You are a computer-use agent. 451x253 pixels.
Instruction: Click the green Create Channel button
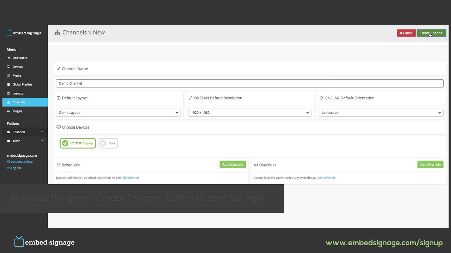(431, 33)
